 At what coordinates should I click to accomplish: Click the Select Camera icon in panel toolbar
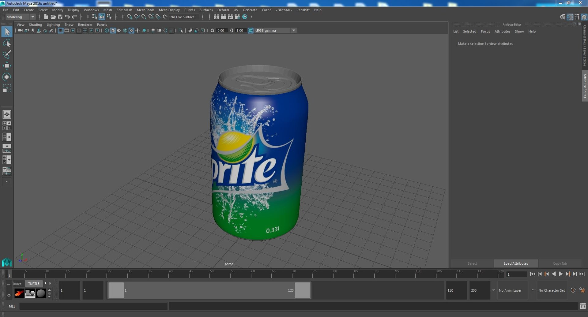coord(20,30)
